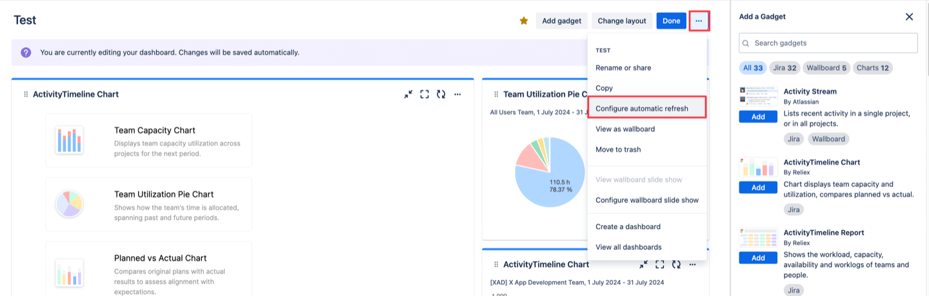Open more options on top-left ActivityTimeline Chart gadget
Image resolution: width=929 pixels, height=296 pixels.
tap(457, 94)
